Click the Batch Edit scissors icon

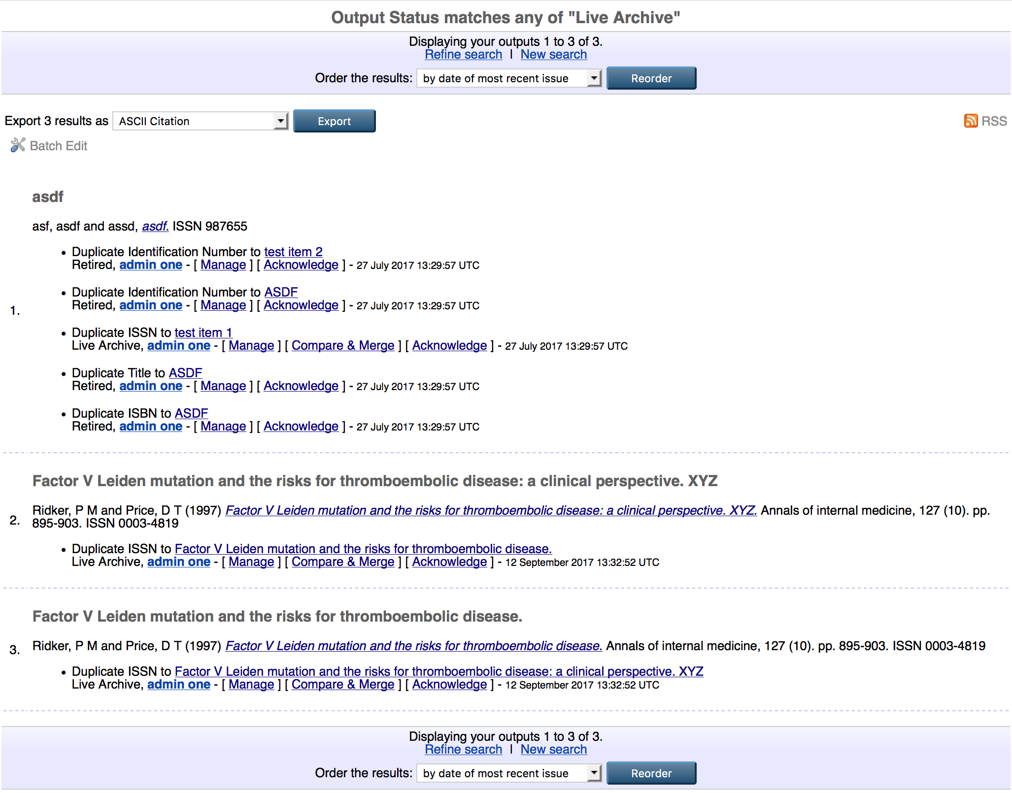click(x=18, y=145)
